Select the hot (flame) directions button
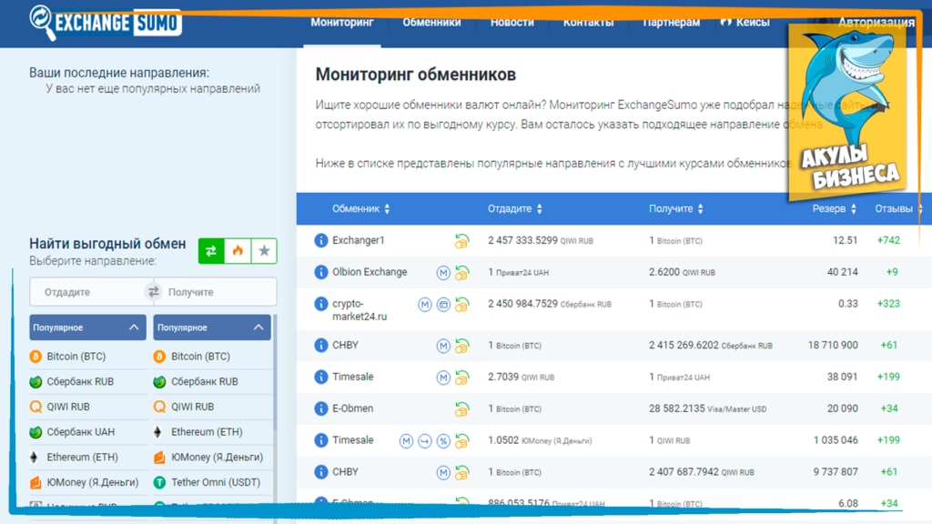 (x=238, y=251)
